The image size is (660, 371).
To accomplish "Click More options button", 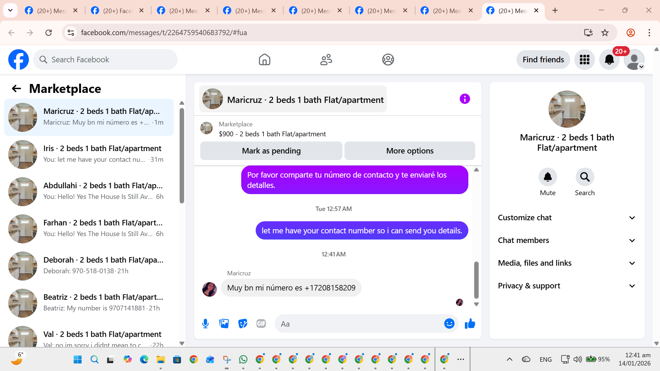I will (x=409, y=151).
